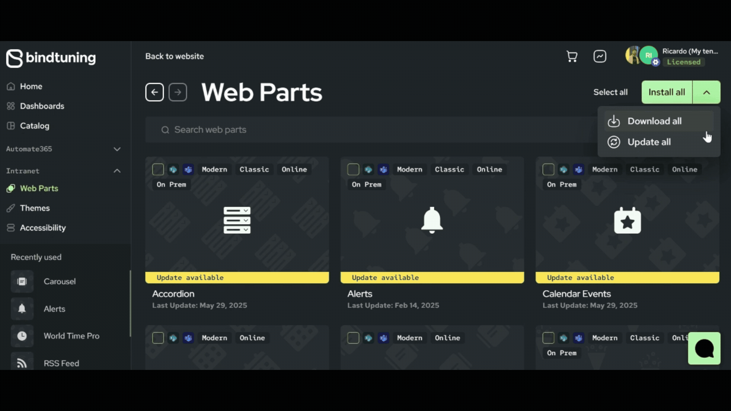Open Catalog in the sidebar
Image resolution: width=731 pixels, height=411 pixels.
pyautogui.click(x=34, y=126)
